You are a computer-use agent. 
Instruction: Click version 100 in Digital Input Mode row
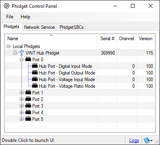coord(149,66)
